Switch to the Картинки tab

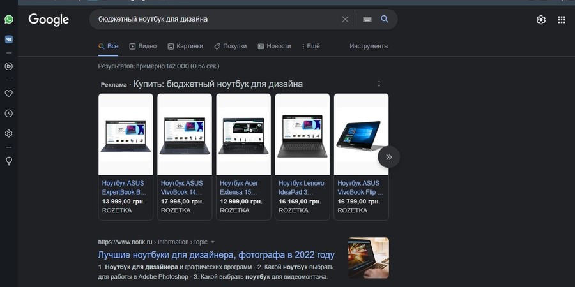point(185,46)
